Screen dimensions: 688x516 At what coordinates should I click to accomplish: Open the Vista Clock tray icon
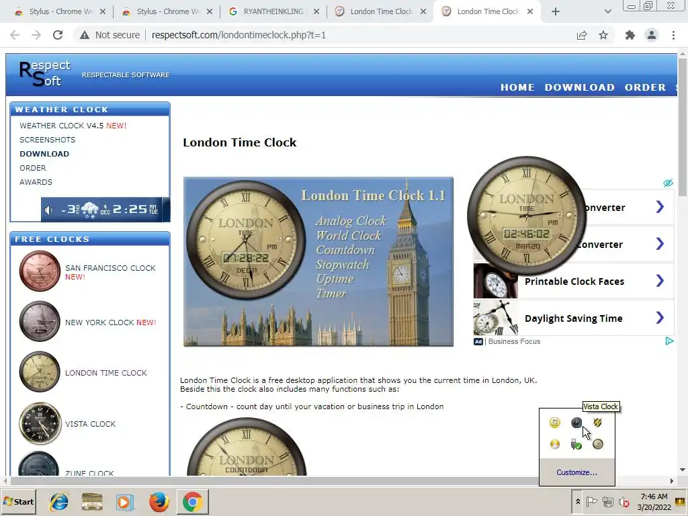click(x=576, y=423)
